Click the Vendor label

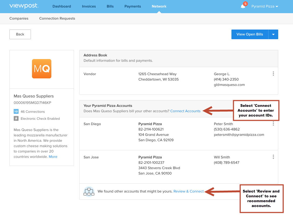90,74
